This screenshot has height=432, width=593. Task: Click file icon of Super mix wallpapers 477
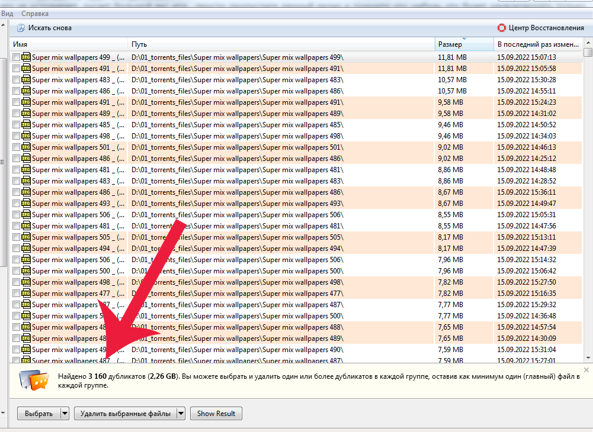26,294
